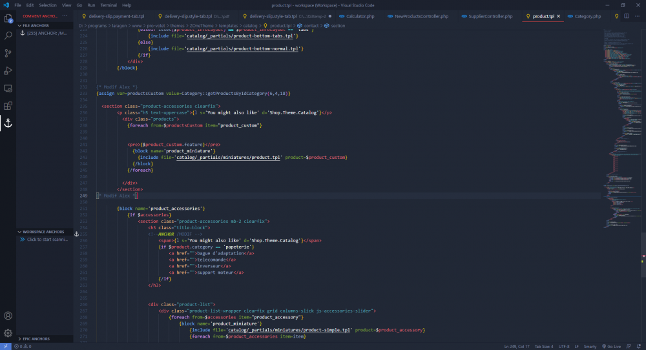Open the editor more actions ellipsis
Image resolution: width=646 pixels, height=350 pixels.
637,16
